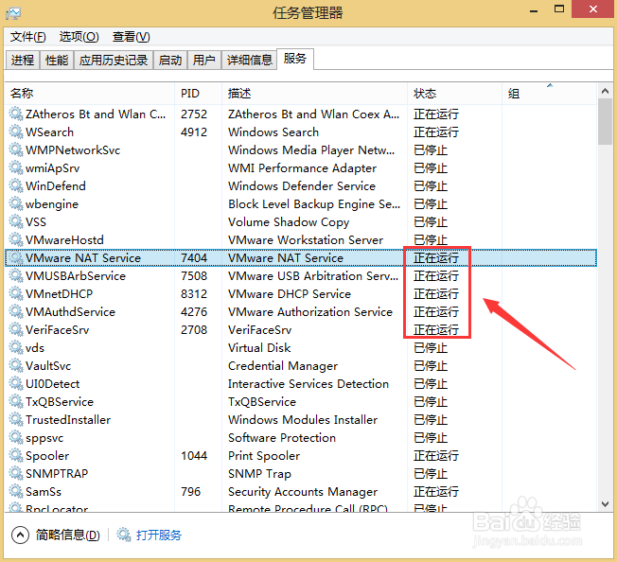Click the gear icon beside VMwareHostd

pyautogui.click(x=16, y=239)
